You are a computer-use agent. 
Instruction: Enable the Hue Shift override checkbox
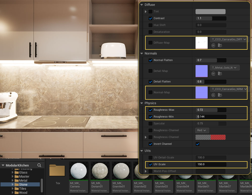tap(150, 25)
